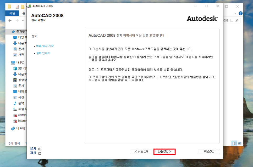Click the back arrow in File Explorer
Viewport: 253px width, 167px height.
click(x=10, y=21)
